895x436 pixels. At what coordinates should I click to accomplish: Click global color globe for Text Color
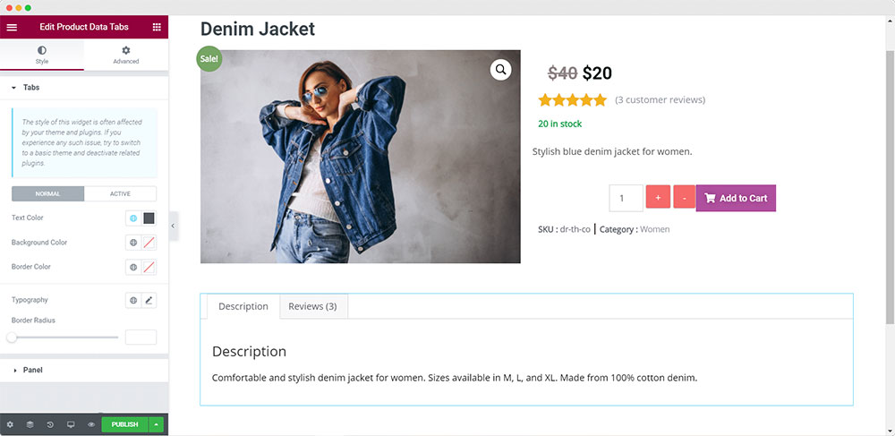point(133,218)
